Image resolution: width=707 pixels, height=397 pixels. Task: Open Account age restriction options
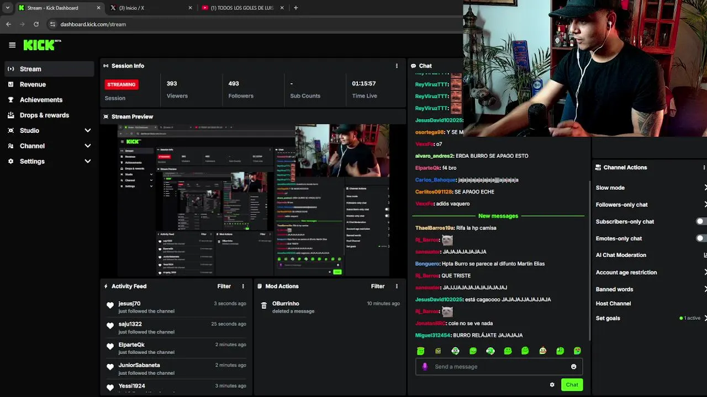(x=705, y=272)
